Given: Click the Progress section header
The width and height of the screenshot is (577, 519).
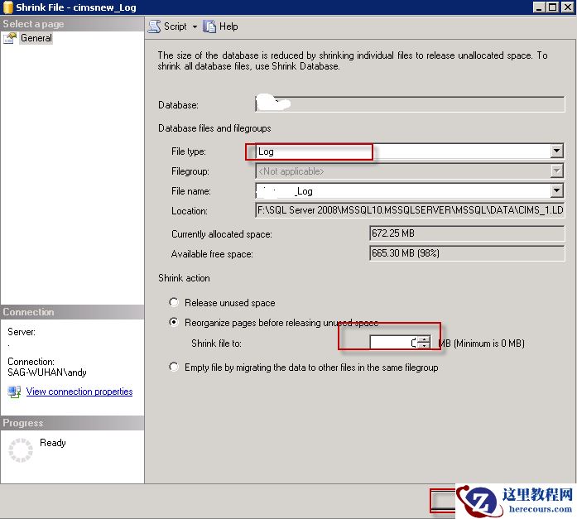Looking at the screenshot, I should pyautogui.click(x=72, y=423).
